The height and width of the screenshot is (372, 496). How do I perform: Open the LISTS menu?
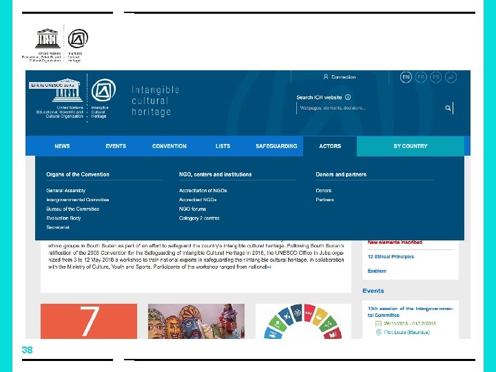[x=223, y=146]
